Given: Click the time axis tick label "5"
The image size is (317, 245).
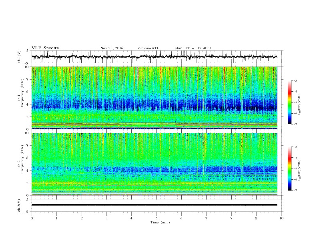Looking at the screenshot, I should (x=156, y=218).
